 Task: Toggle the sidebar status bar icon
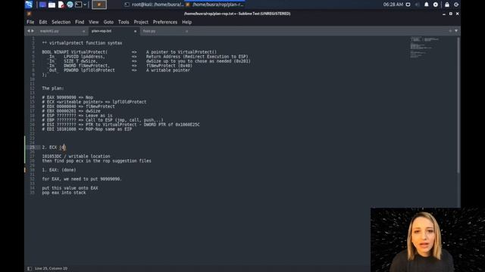[30, 268]
